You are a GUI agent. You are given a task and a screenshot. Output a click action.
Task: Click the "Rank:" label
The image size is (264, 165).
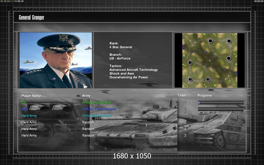114,43
